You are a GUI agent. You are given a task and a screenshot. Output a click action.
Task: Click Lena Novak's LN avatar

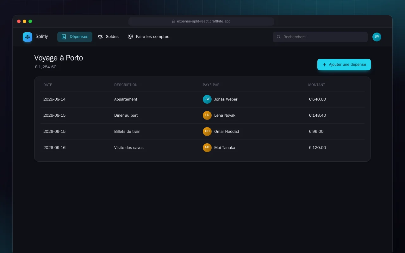[207, 115]
